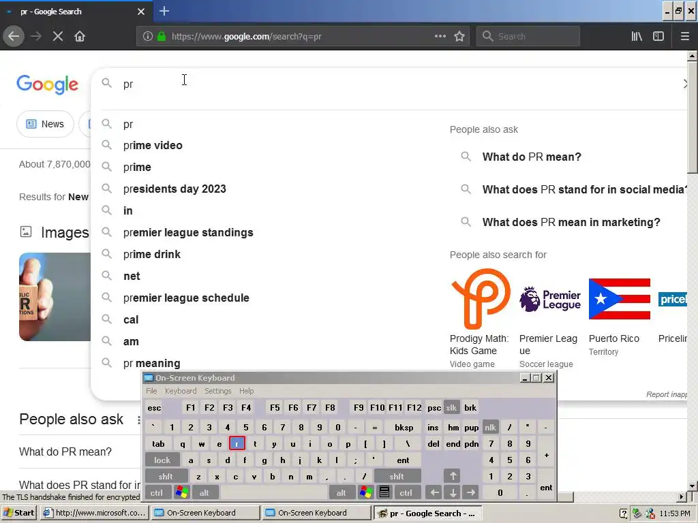Open the Help menu of On-Screen Keyboard
The height and width of the screenshot is (523, 698).
tap(246, 391)
